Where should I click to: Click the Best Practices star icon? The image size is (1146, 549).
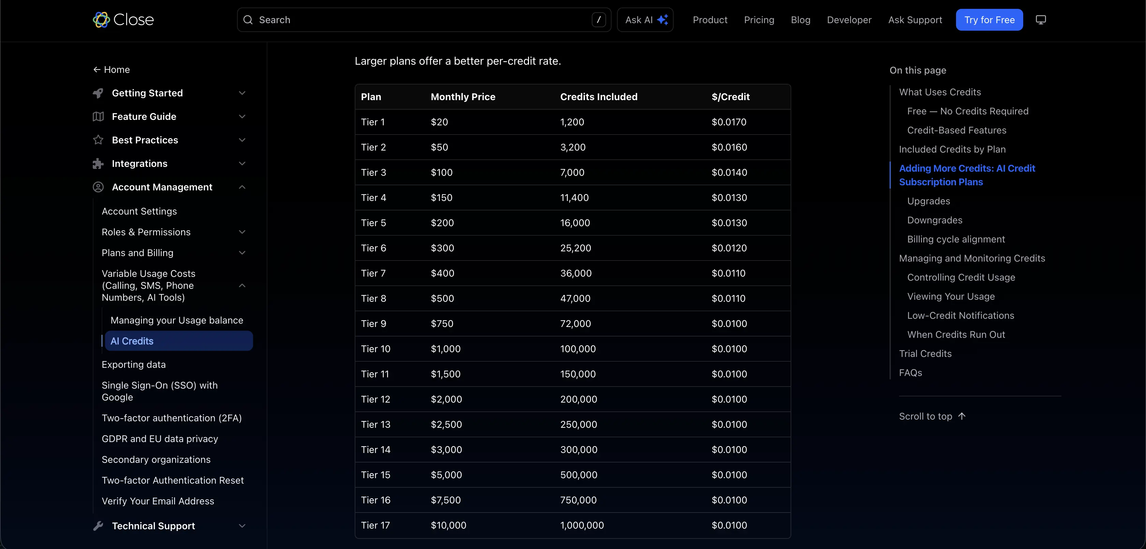(98, 140)
